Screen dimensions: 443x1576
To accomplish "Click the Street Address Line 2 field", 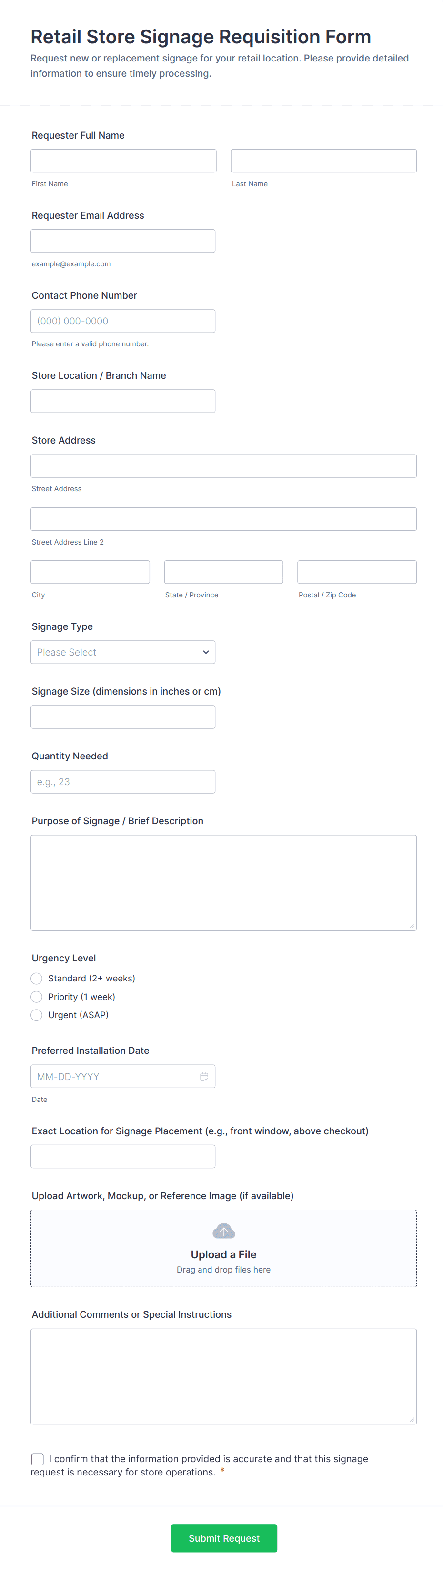I will point(223,519).
